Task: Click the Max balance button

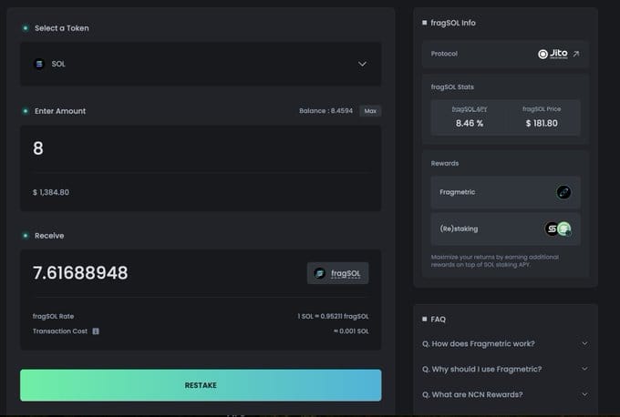Action: [370, 111]
